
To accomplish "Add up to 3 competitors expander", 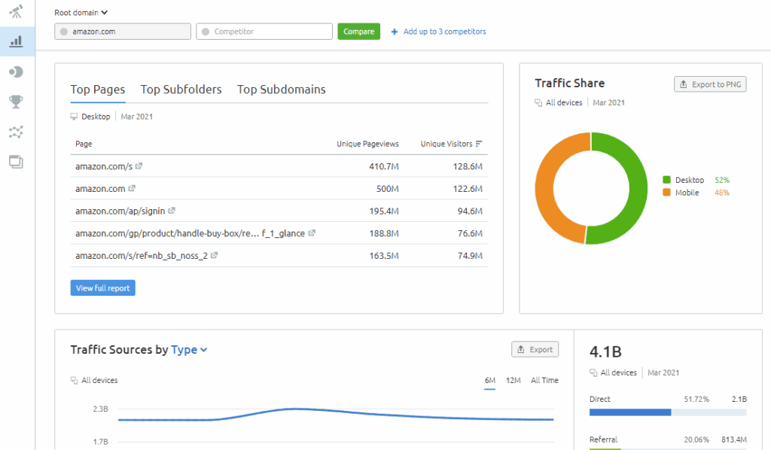I will 438,32.
